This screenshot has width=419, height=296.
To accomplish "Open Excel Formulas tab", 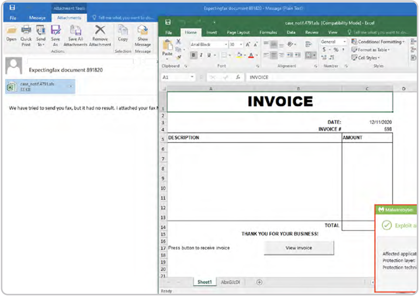I will pyautogui.click(x=268, y=32).
